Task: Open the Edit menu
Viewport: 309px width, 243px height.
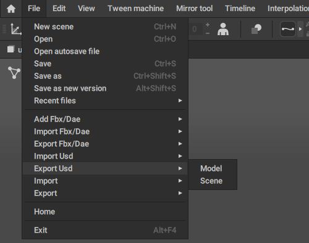Action: [x=59, y=9]
